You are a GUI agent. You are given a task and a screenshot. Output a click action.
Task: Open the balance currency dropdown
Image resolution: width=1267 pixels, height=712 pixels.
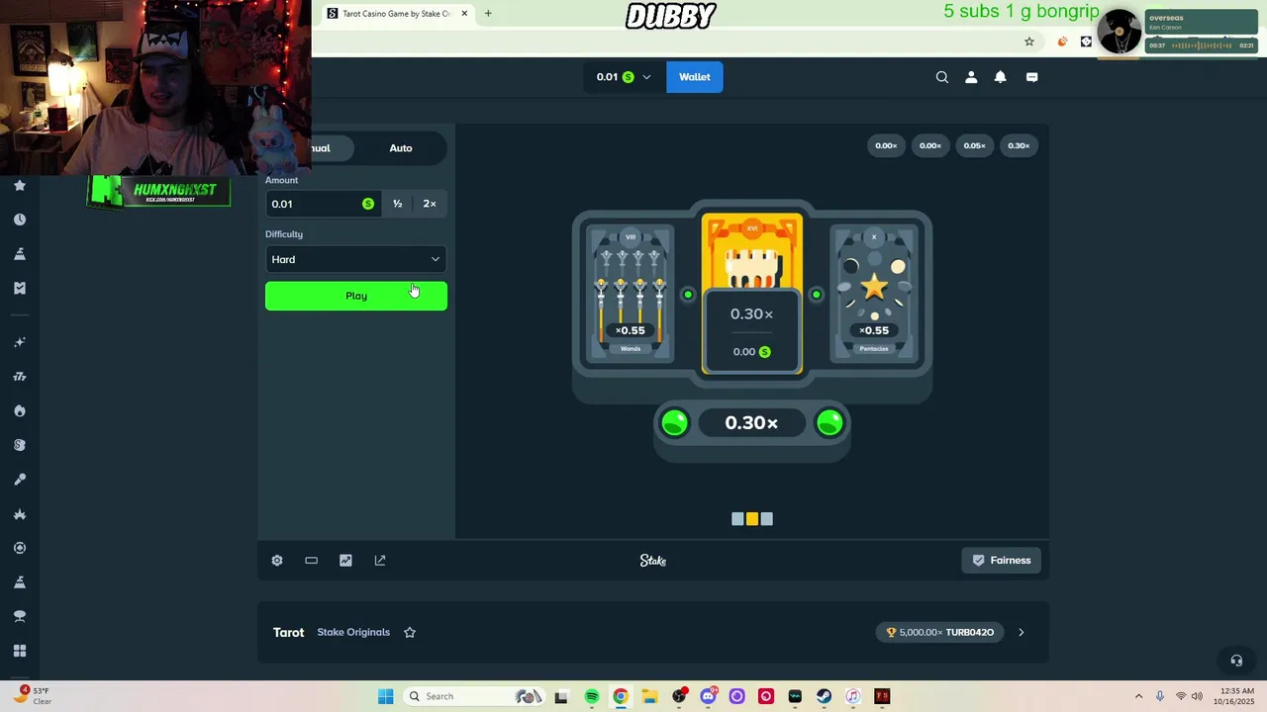[x=625, y=77]
